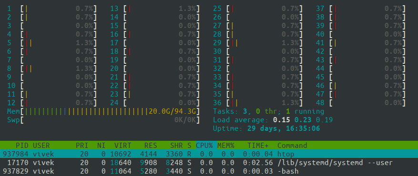
Task: Click the 20.0G/94.3G memory value
Action: click(172, 111)
